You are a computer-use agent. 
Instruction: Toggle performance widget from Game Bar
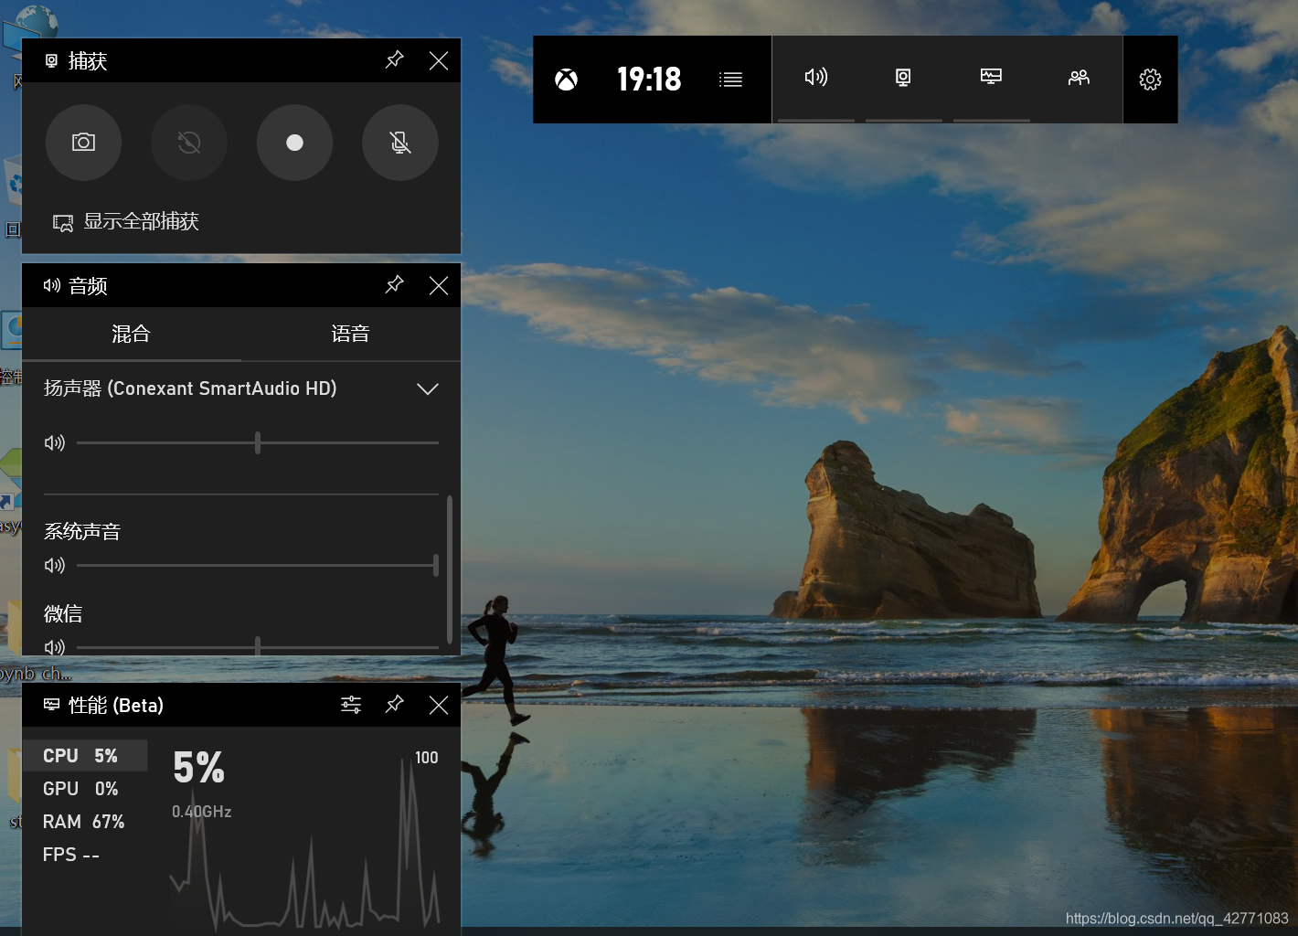[991, 78]
